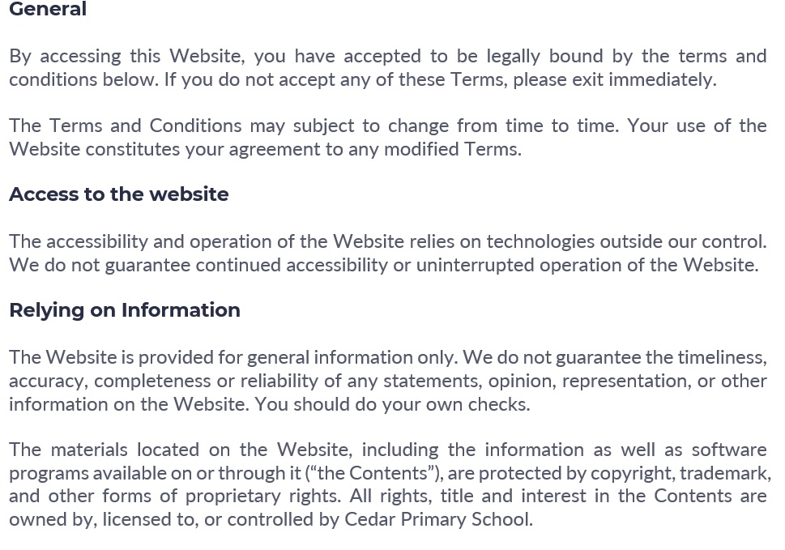785x550 pixels.
Task: Click the paragraph starting 'By accessing this Website'
Action: 388,67
